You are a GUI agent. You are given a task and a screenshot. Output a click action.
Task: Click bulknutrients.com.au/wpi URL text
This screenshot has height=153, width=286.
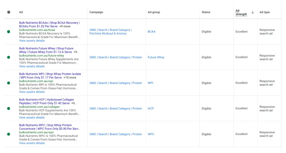click(x=36, y=81)
